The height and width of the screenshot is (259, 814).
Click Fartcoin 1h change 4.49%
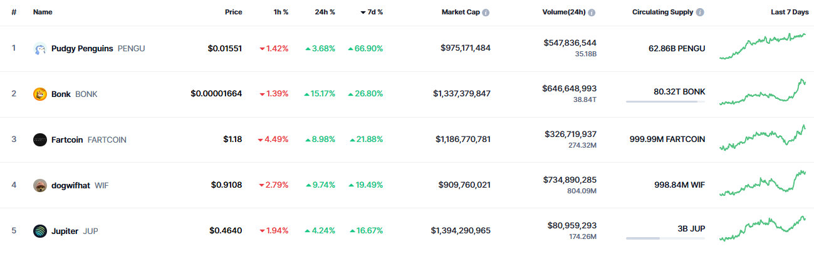[273, 140]
